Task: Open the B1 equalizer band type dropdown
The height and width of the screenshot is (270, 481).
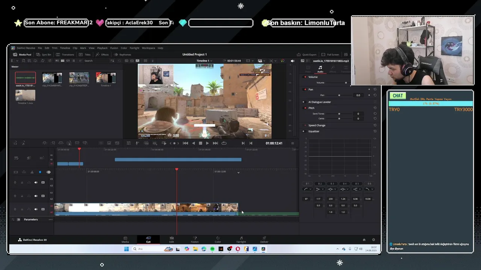Action: tap(310, 189)
